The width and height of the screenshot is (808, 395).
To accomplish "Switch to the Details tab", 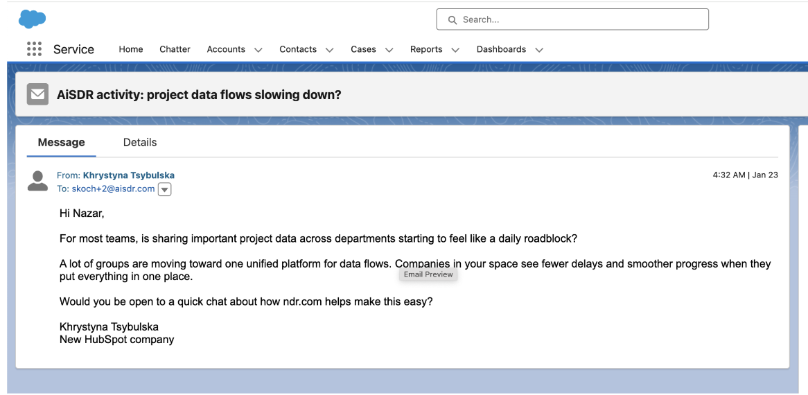I will [140, 143].
